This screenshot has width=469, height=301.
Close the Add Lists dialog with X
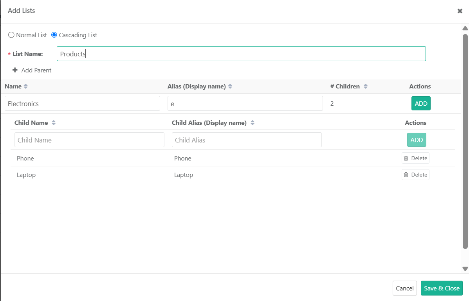click(460, 11)
